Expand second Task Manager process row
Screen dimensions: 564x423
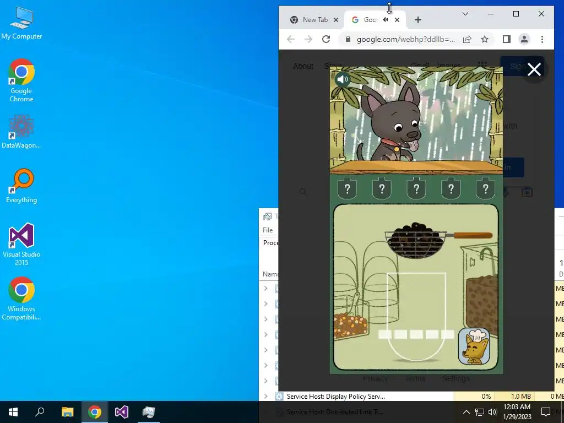coord(266,304)
